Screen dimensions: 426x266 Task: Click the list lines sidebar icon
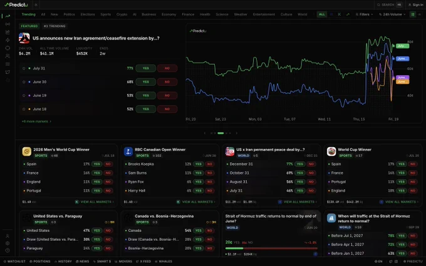pyautogui.click(x=8, y=64)
